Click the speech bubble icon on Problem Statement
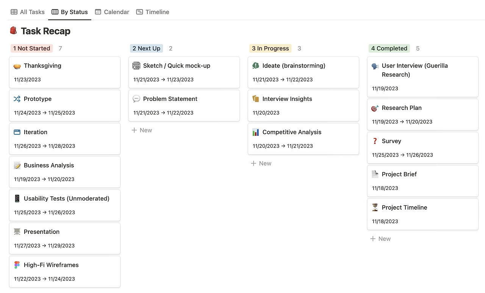The width and height of the screenshot is (485, 293). point(136,99)
